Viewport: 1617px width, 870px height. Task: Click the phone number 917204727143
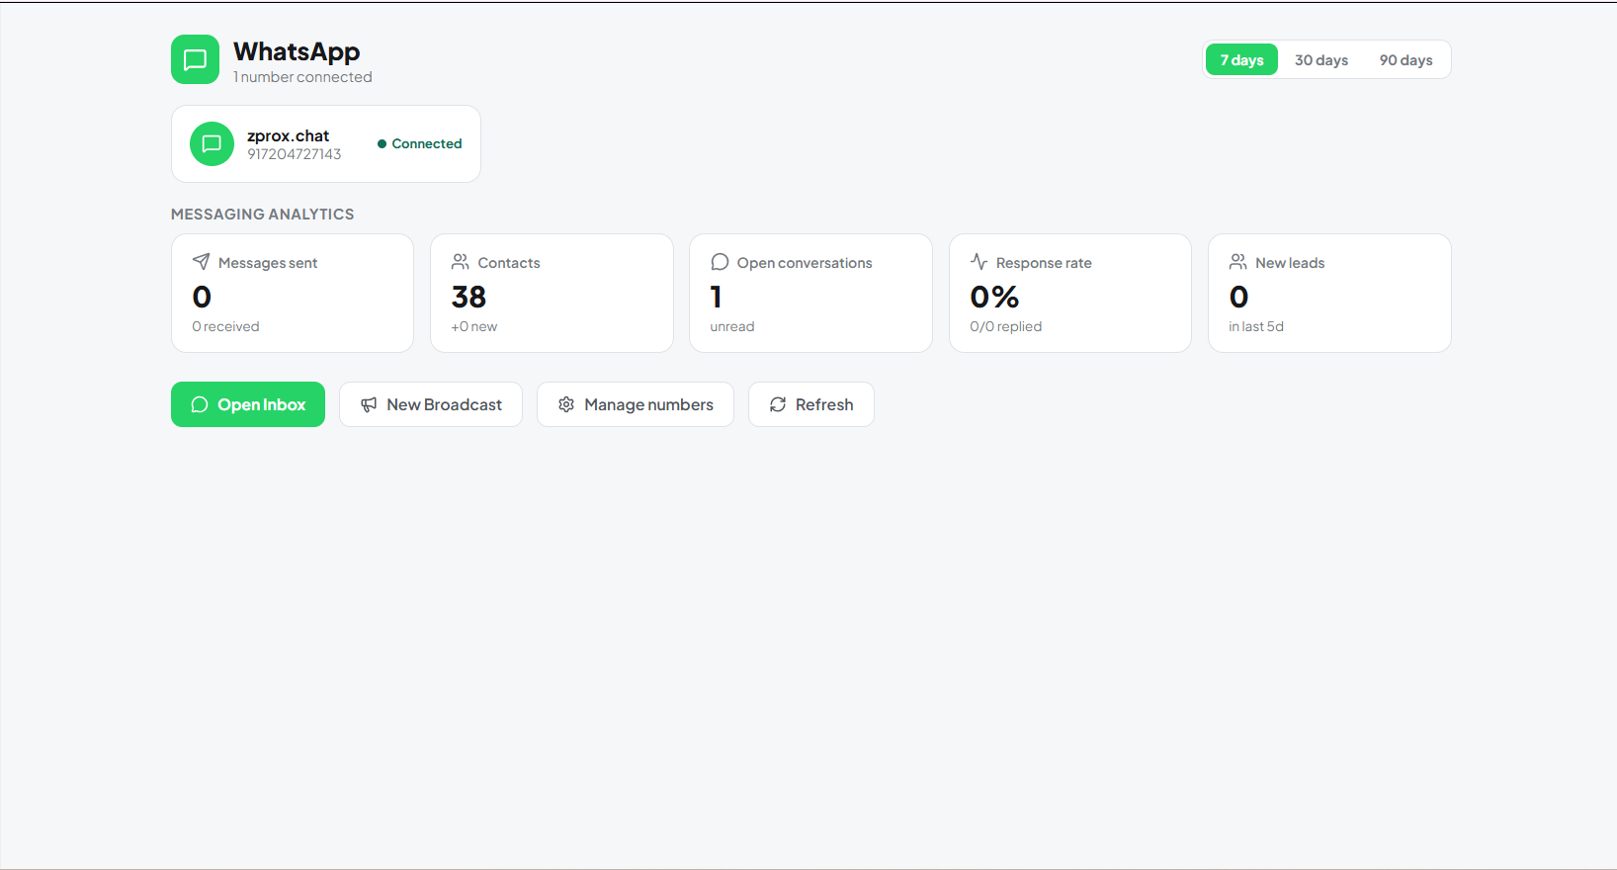295,154
